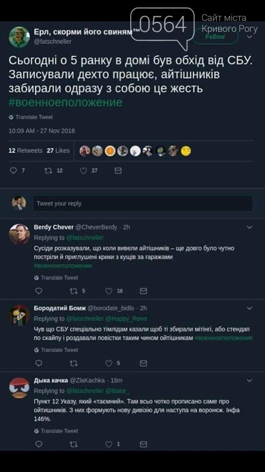The width and height of the screenshot is (265, 472).
Task: Retweet the main tweet by fatschneller
Action: [x=48, y=171]
